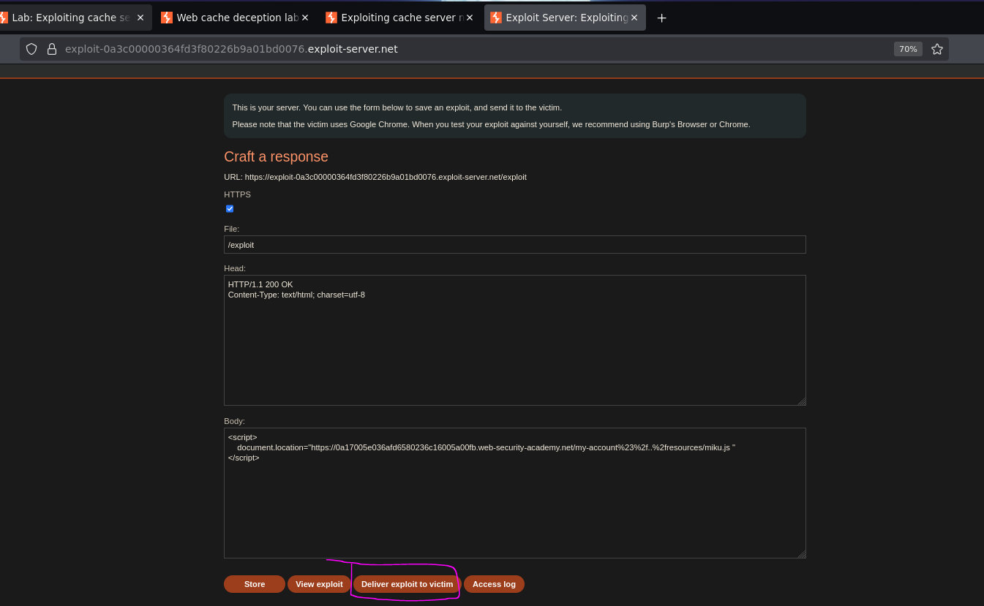Click inside the Body textarea
Viewport: 984px width, 606px height.
[x=514, y=493]
